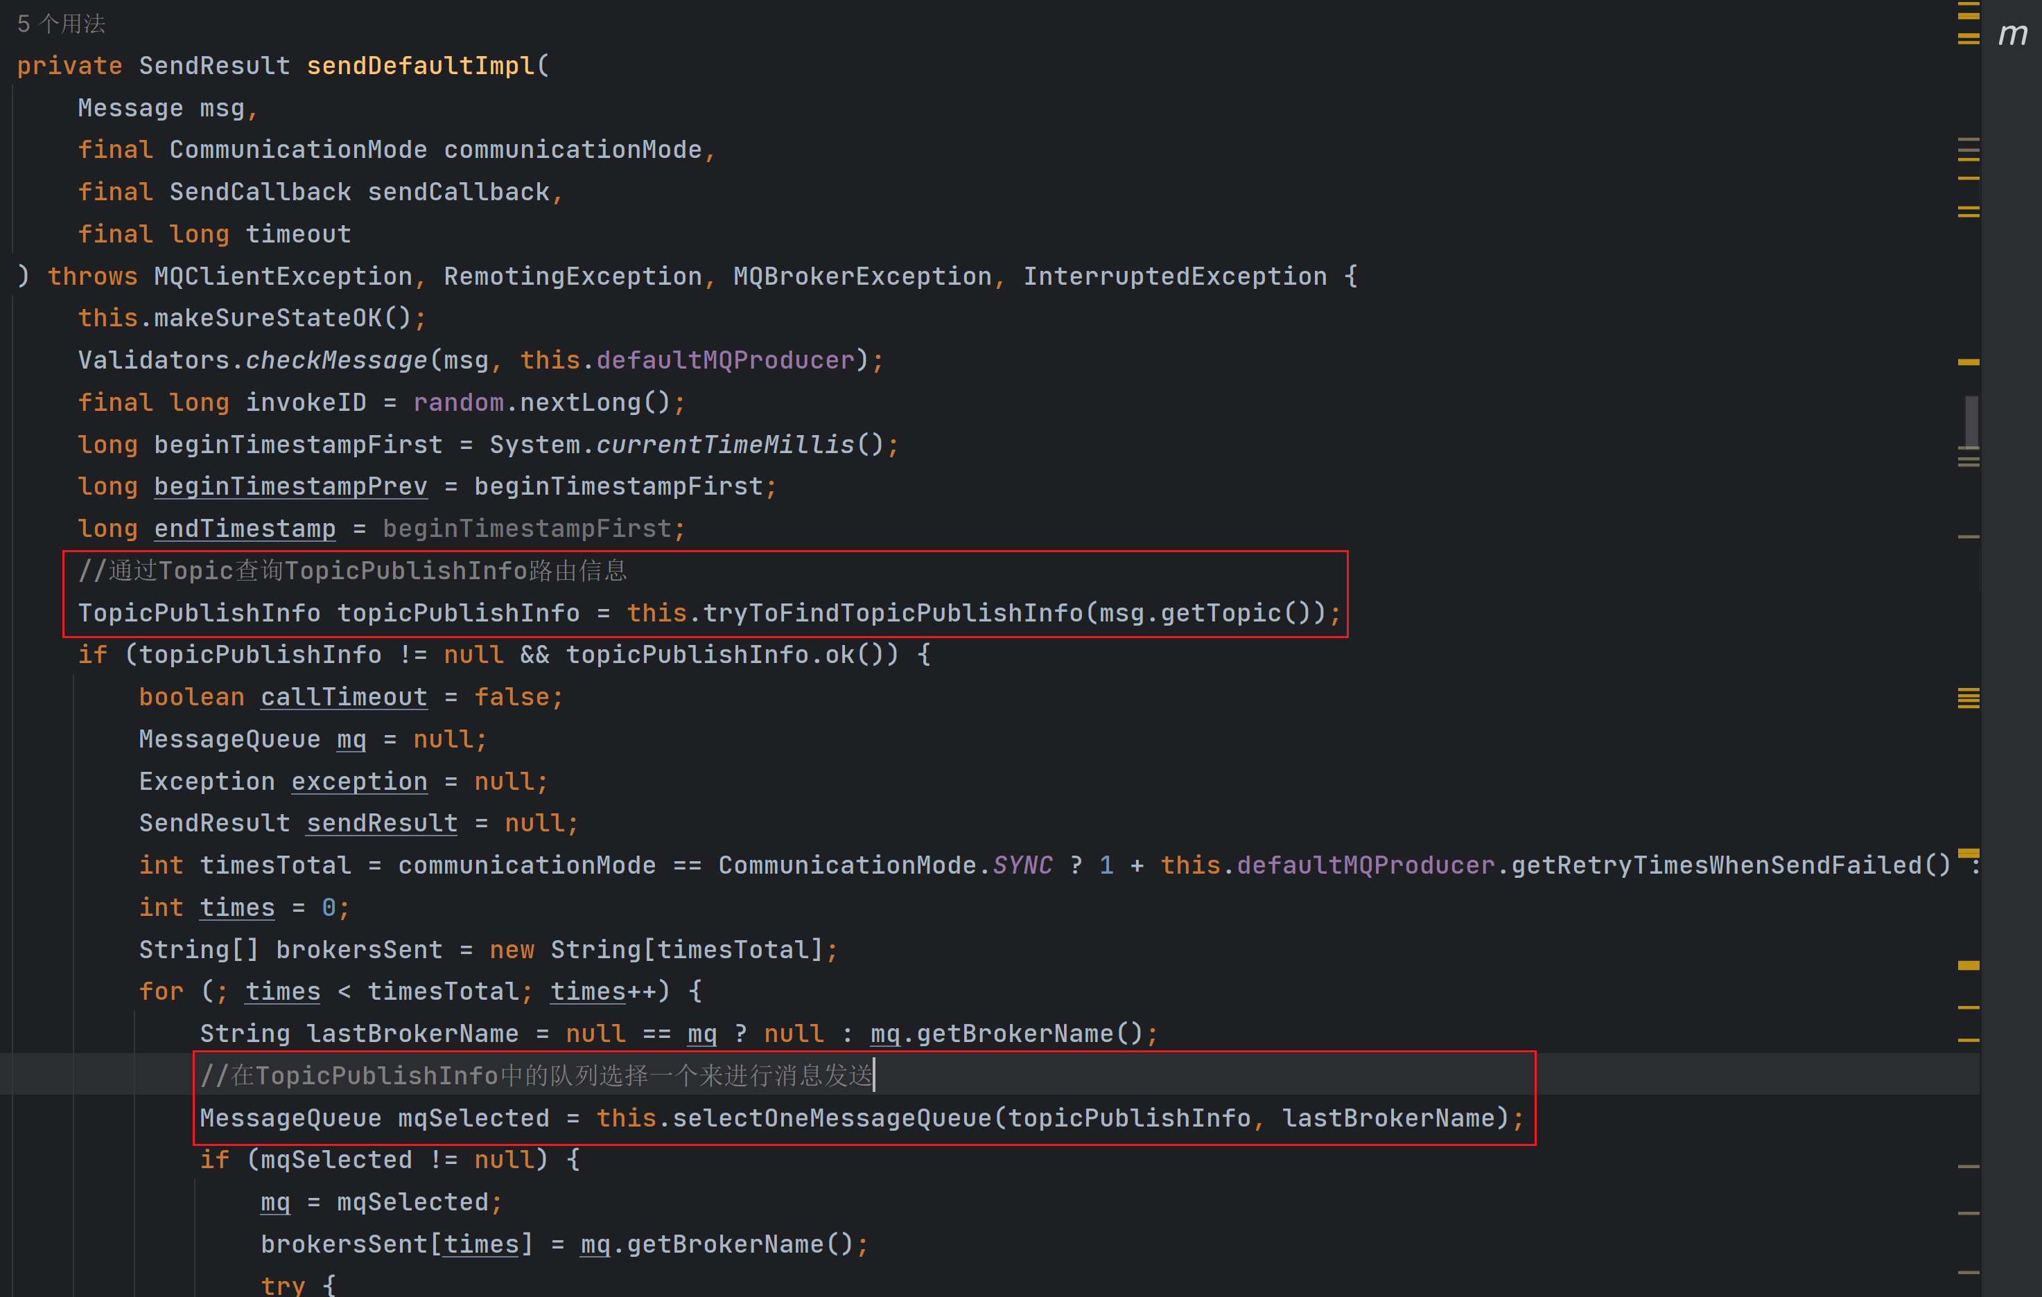Click getRetryTimesWhenSendFailed method call
2042x1297 pixels.
point(1717,865)
